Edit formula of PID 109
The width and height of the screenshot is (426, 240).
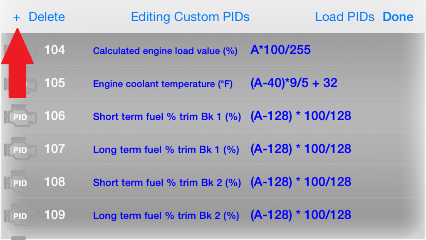[301, 215]
